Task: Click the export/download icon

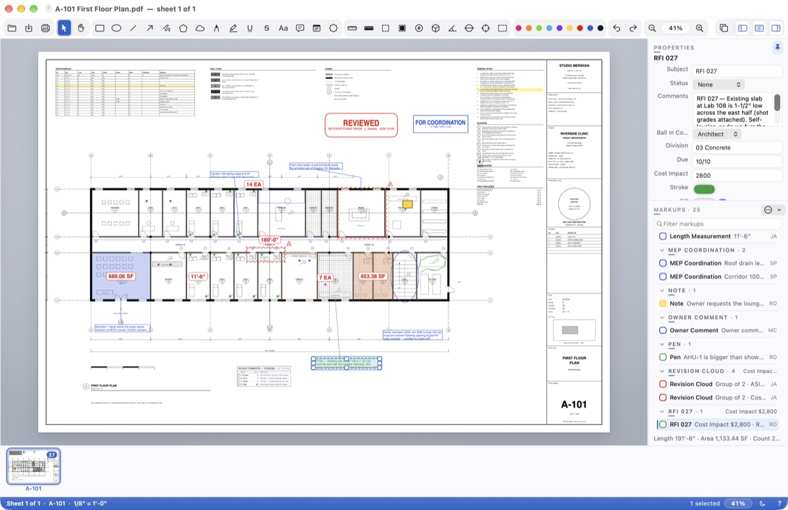Action: click(x=29, y=28)
